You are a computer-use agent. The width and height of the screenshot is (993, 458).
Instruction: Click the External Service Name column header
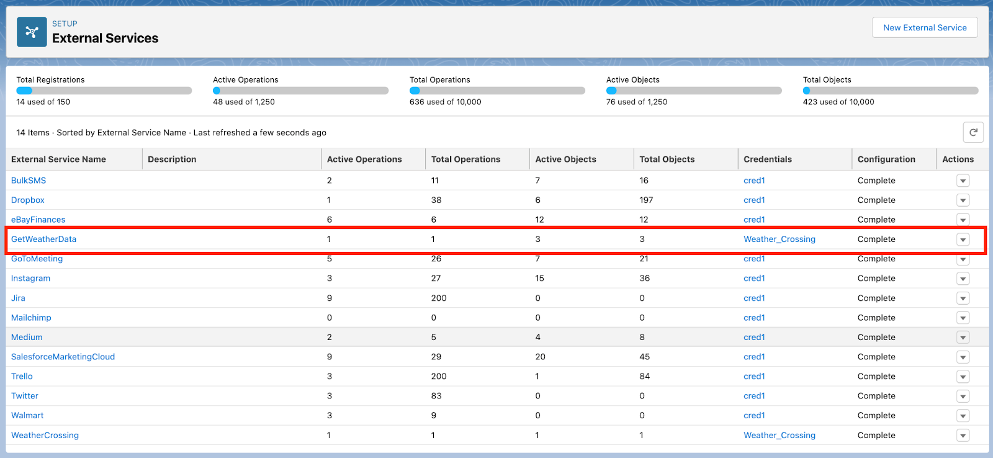tap(74, 159)
